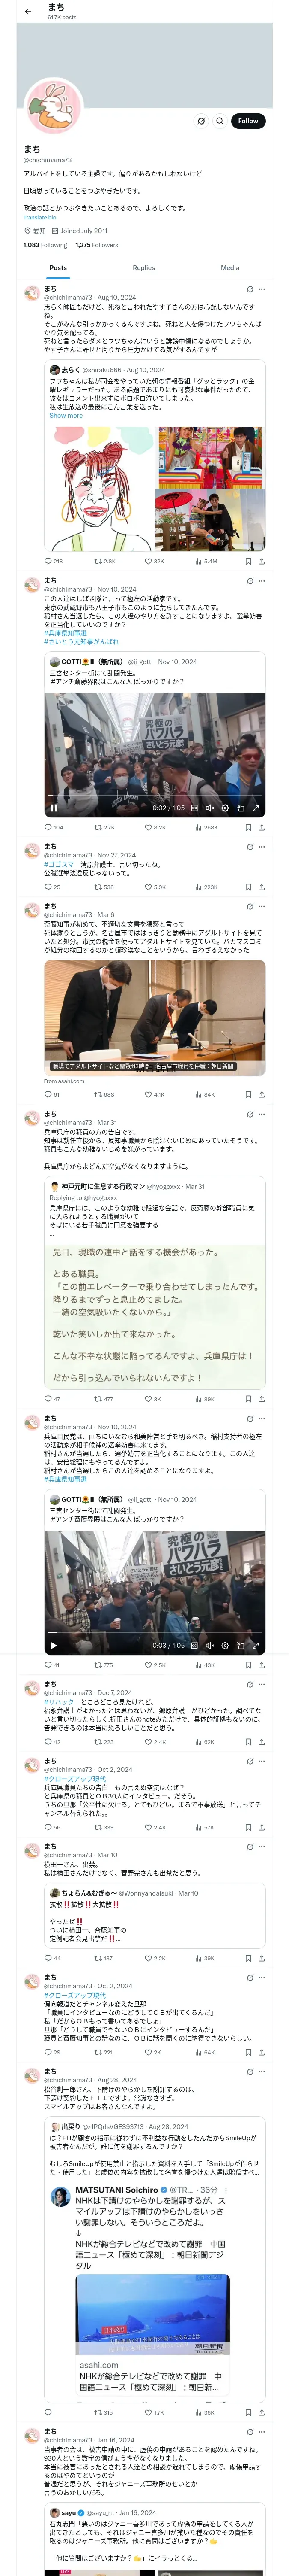Enter fullscreen on the first video
Screen dimensions: 289x2576
point(255,808)
